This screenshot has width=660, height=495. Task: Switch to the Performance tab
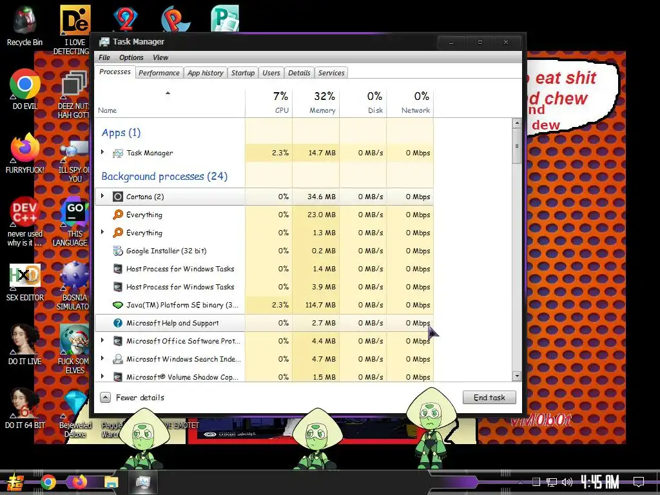click(159, 73)
